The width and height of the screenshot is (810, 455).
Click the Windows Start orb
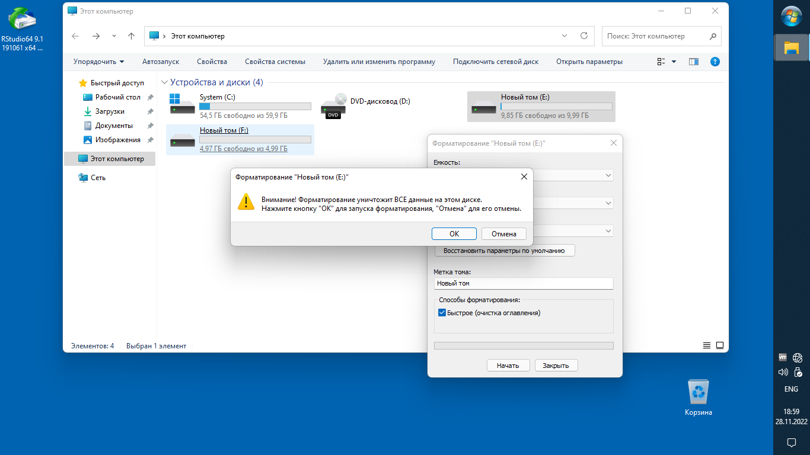791,16
